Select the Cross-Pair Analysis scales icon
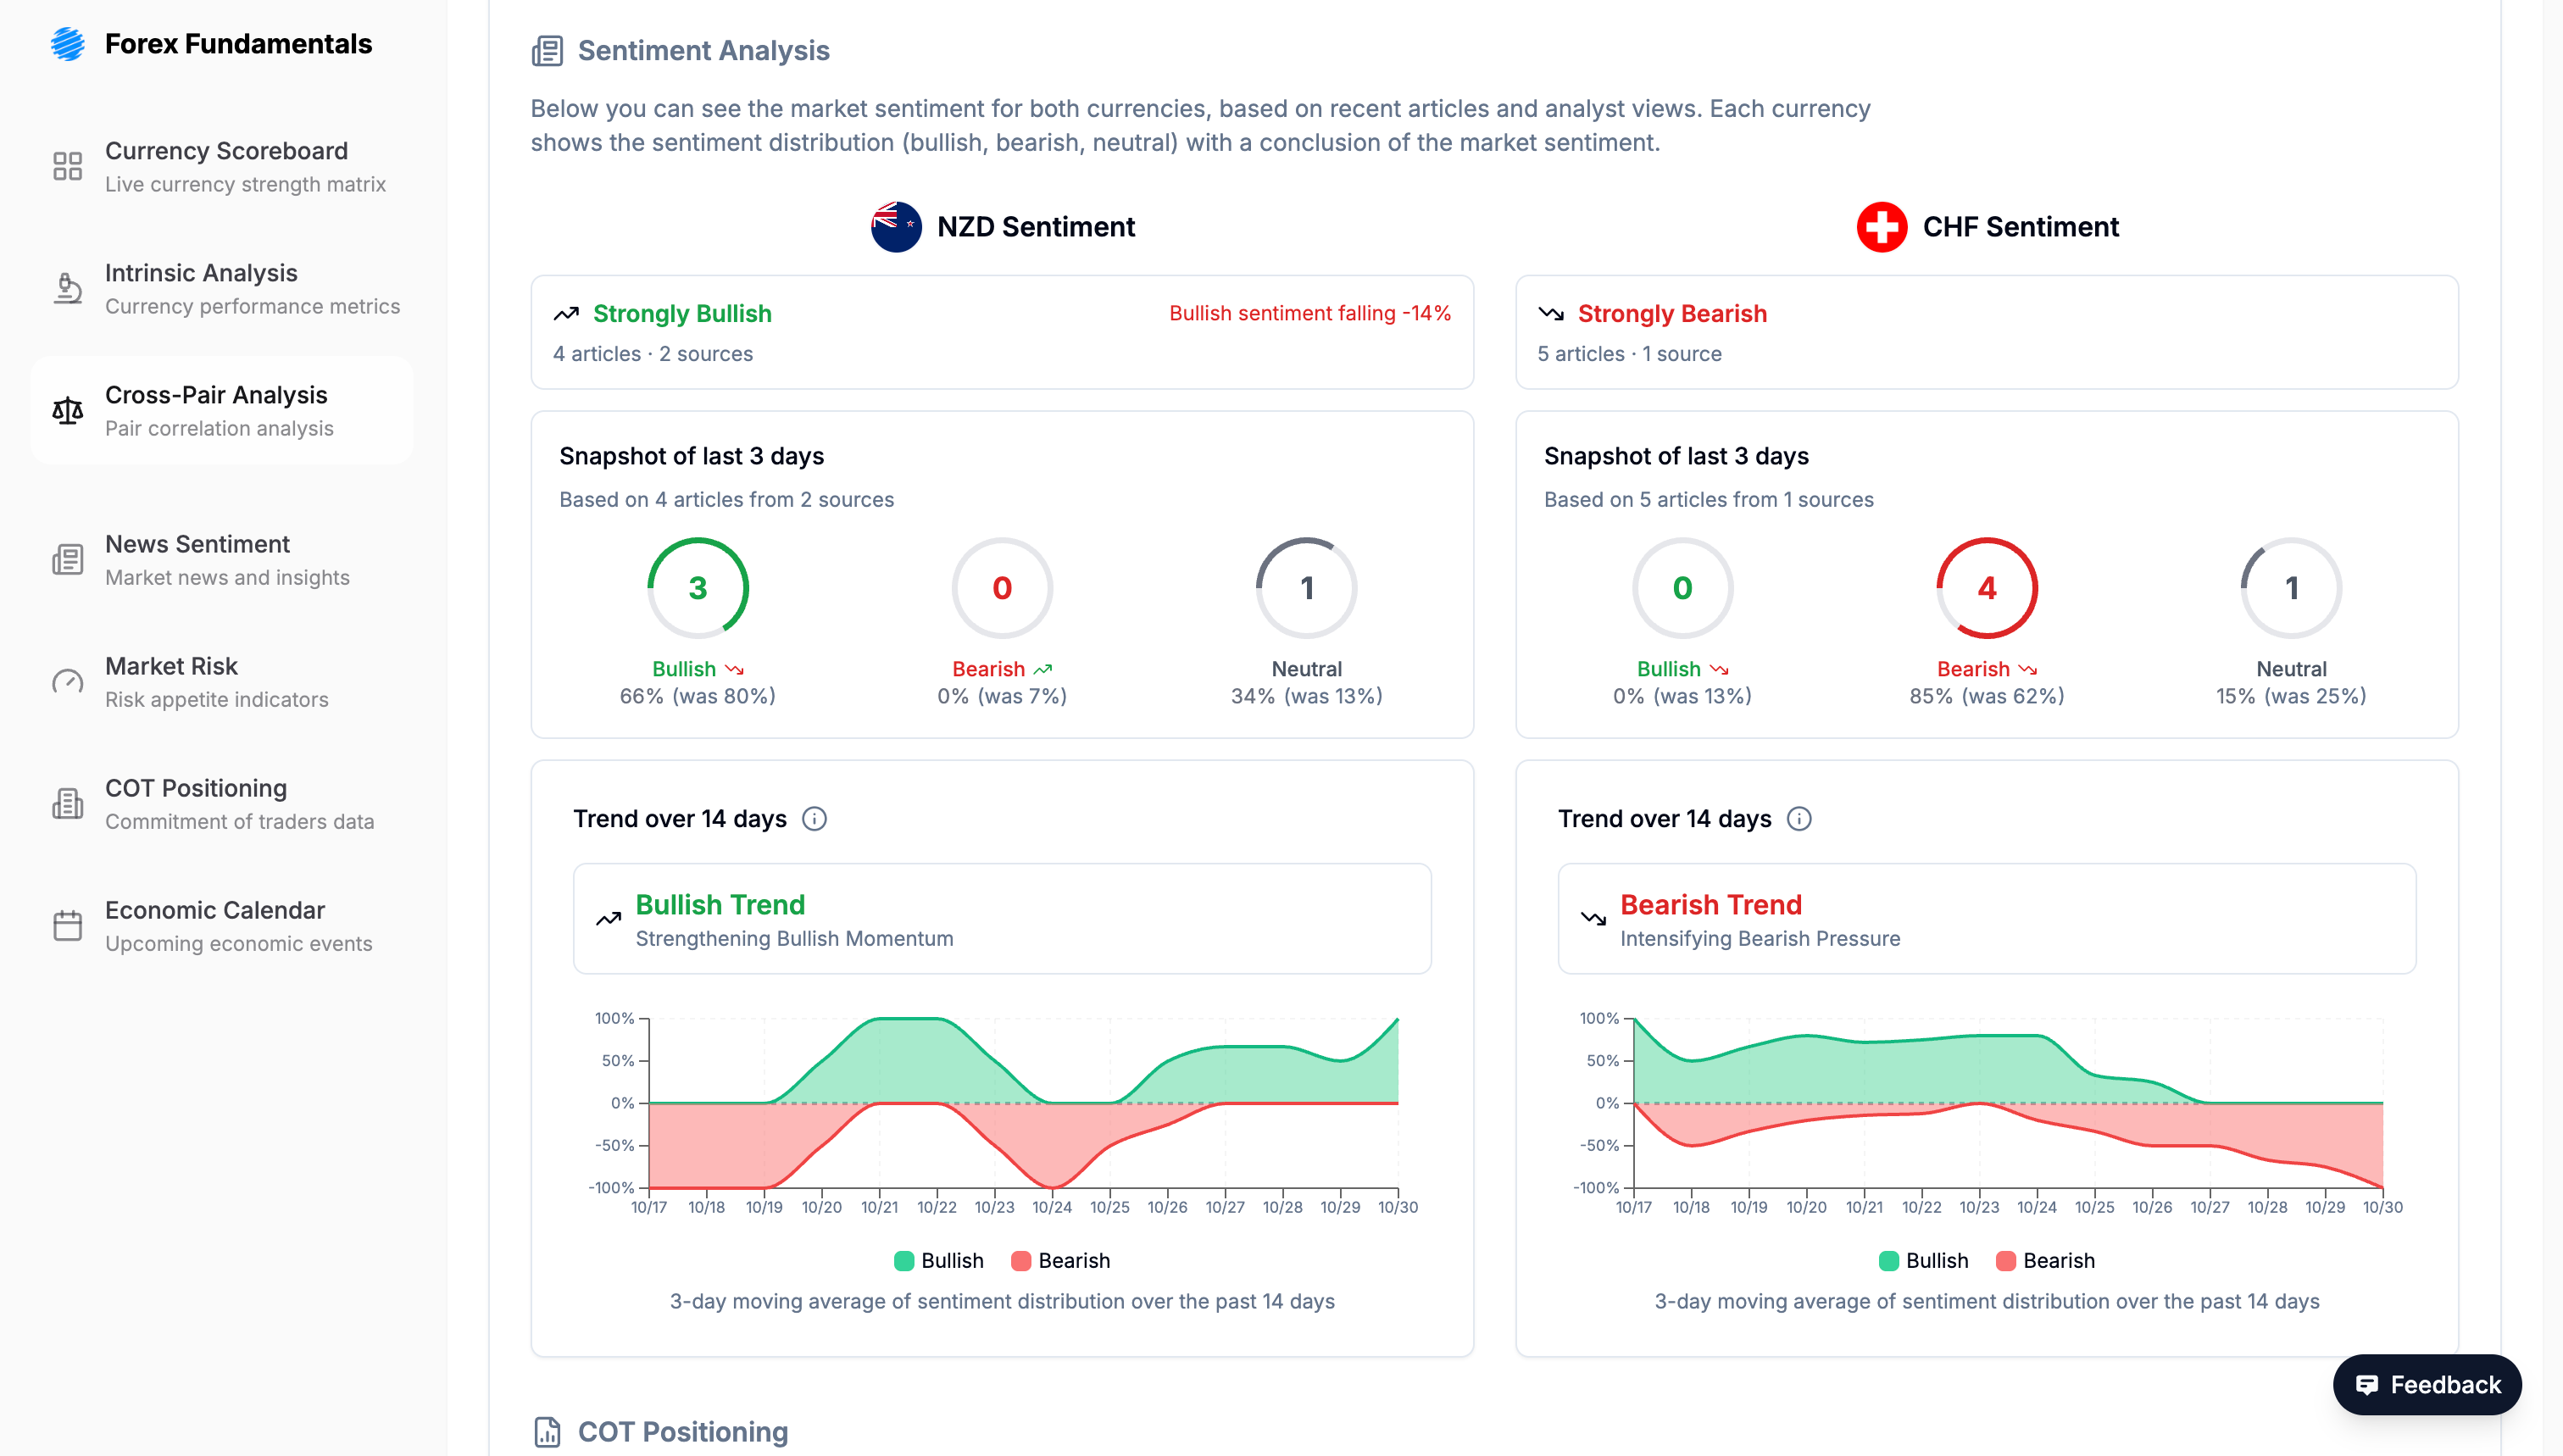 (67, 410)
